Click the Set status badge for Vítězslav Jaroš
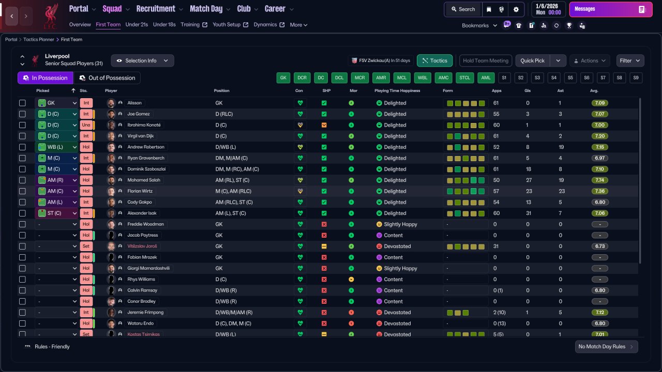Viewport: 662px width, 372px height. pyautogui.click(x=86, y=246)
